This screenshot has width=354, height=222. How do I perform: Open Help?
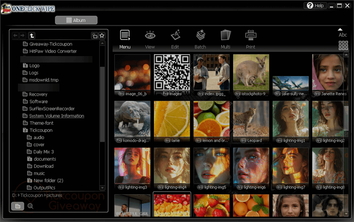(x=315, y=6)
